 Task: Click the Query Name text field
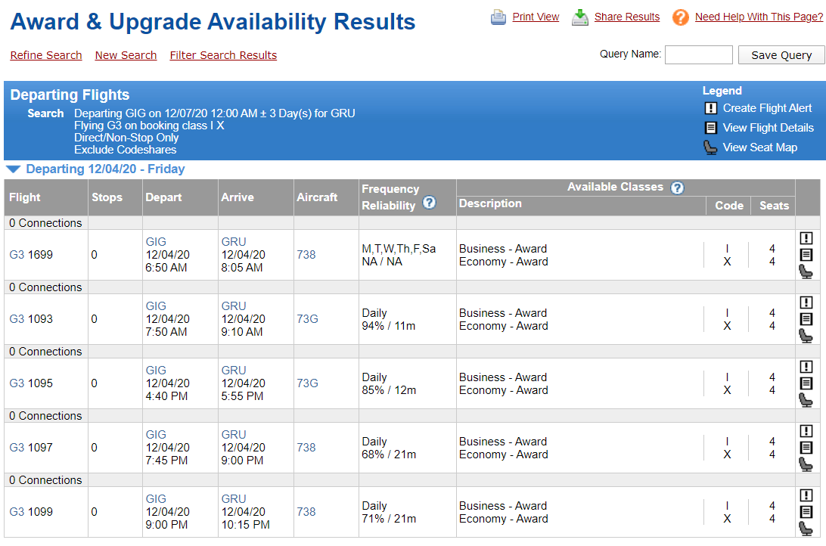coord(698,54)
